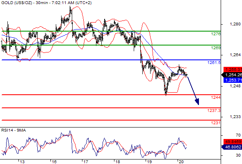Viewport: 242px width, 164px height.
Task: Click date marker 20 on time axis
Action: pos(181,162)
